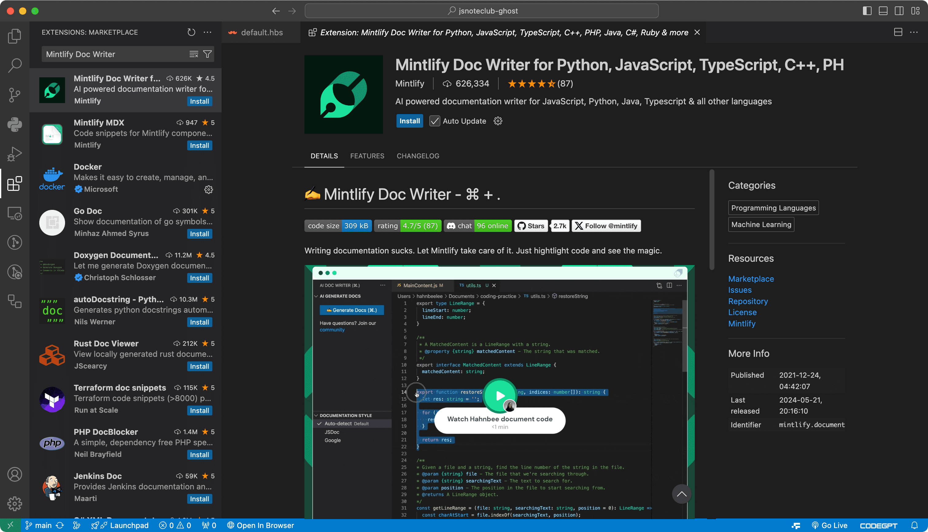Toggle the secondary side bar

[x=899, y=11]
